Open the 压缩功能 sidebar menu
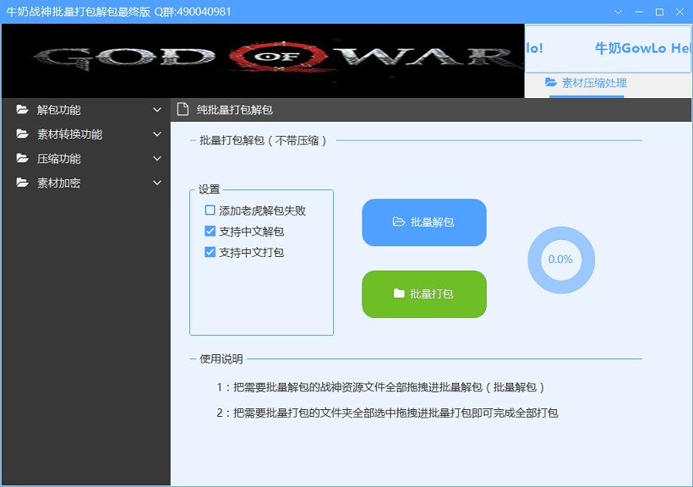This screenshot has width=693, height=487. tap(86, 158)
